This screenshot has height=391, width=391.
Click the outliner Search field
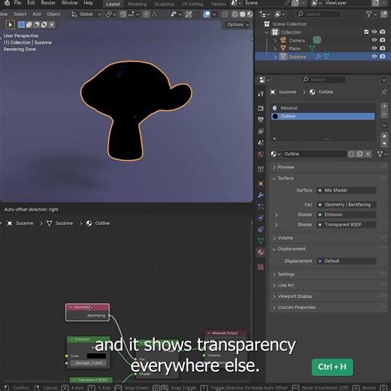click(318, 14)
